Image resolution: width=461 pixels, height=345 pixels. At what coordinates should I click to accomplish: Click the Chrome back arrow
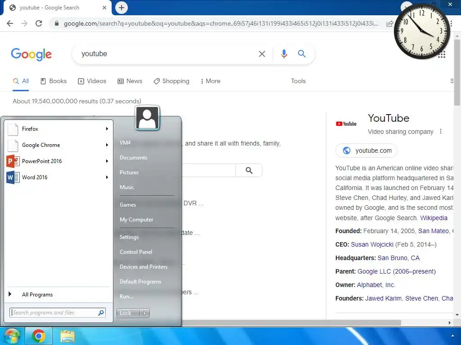(x=10, y=23)
